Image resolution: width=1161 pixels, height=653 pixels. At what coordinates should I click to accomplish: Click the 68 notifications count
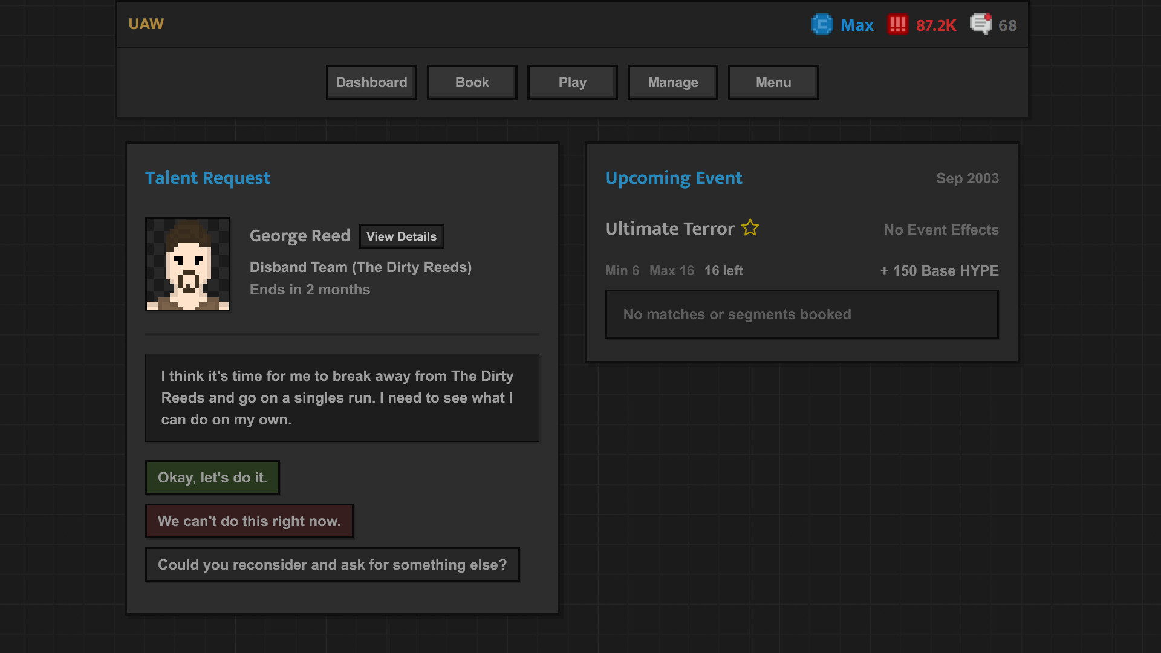click(x=1007, y=25)
